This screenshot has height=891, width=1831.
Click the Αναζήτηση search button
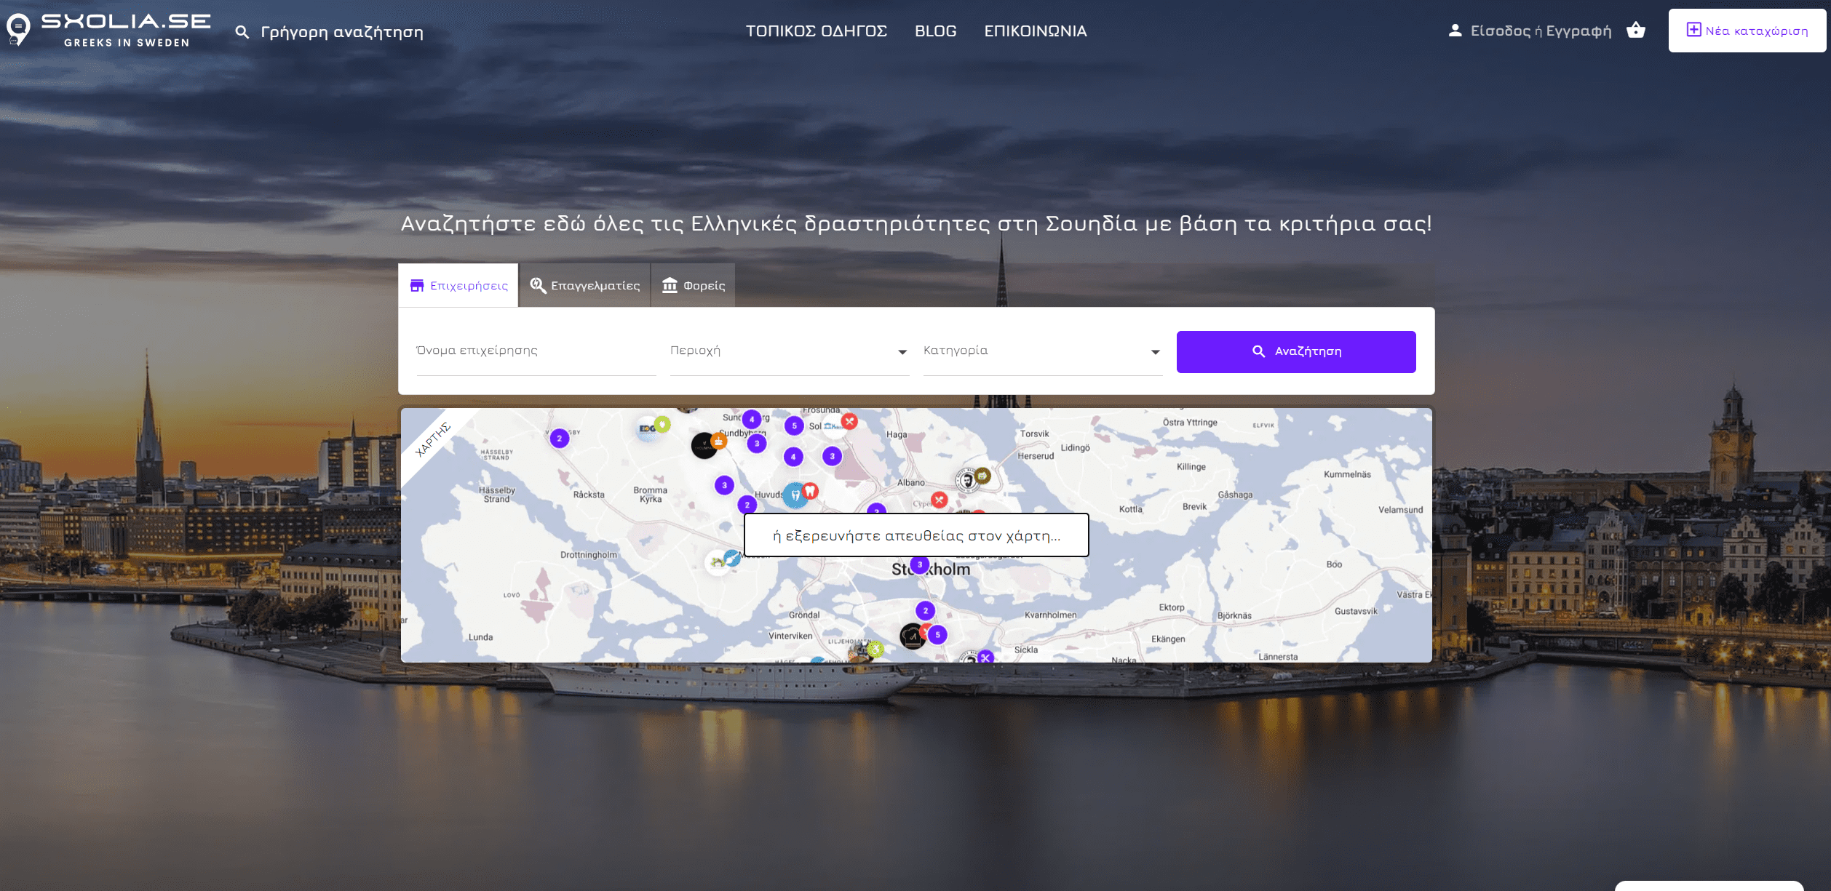pos(1296,352)
